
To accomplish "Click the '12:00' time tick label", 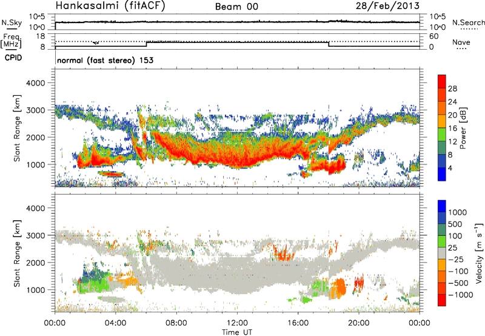I will coord(237,323).
